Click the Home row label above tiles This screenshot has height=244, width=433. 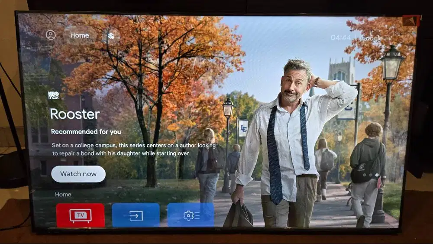(x=63, y=195)
